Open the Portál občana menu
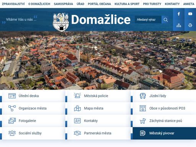 [99, 4]
